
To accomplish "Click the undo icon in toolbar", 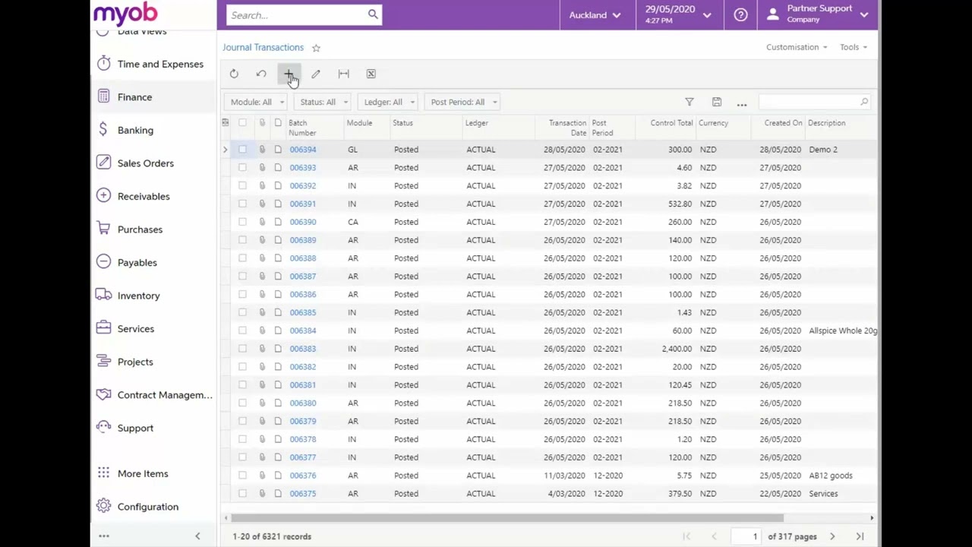I will 261,74.
